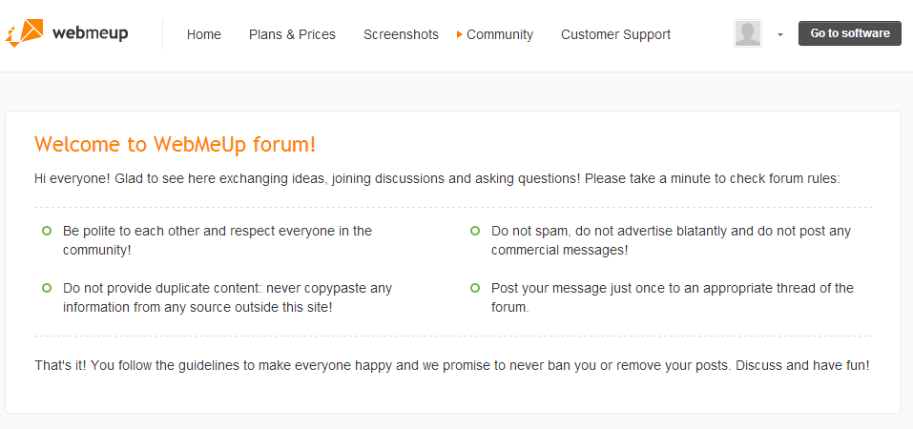Click the 'Hi everyone!' intro paragraph

(437, 178)
